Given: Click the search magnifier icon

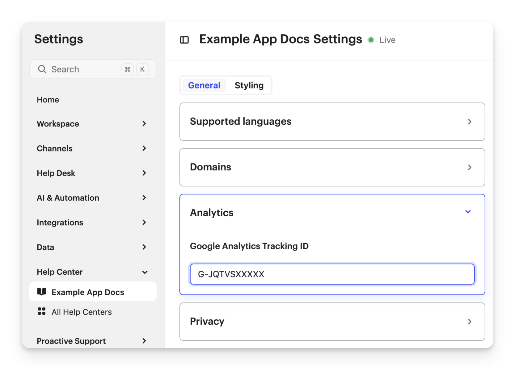Looking at the screenshot, I should click(x=42, y=69).
